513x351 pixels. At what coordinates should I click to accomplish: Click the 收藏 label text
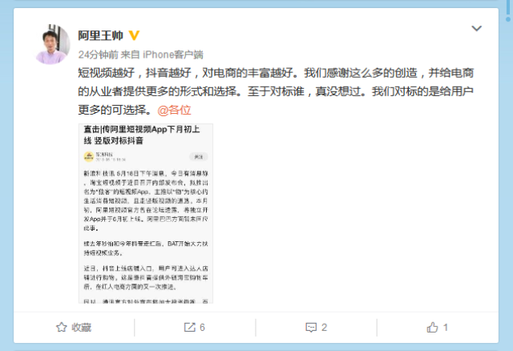(x=82, y=328)
